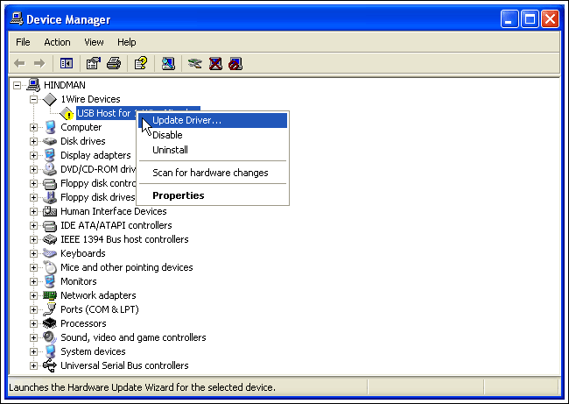Toggle the console tree toolbar icon
569x404 pixels.
point(66,63)
